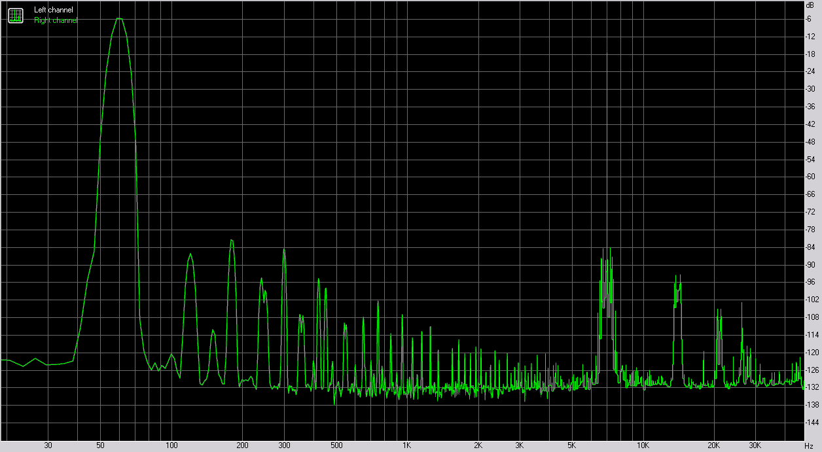The image size is (822, 452).
Task: Click the 5K frequency axis label
Action: [x=572, y=445]
